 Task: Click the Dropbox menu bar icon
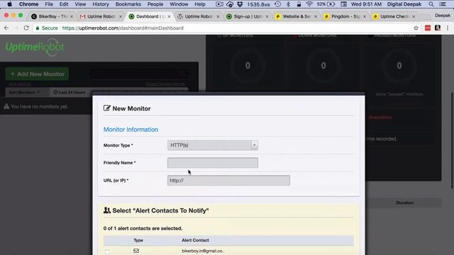[x=240, y=4]
